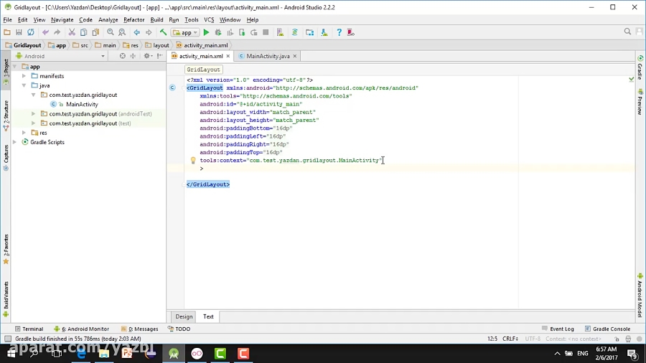Collapse the java folder
Viewport: 646px width, 363px height.
24,85
